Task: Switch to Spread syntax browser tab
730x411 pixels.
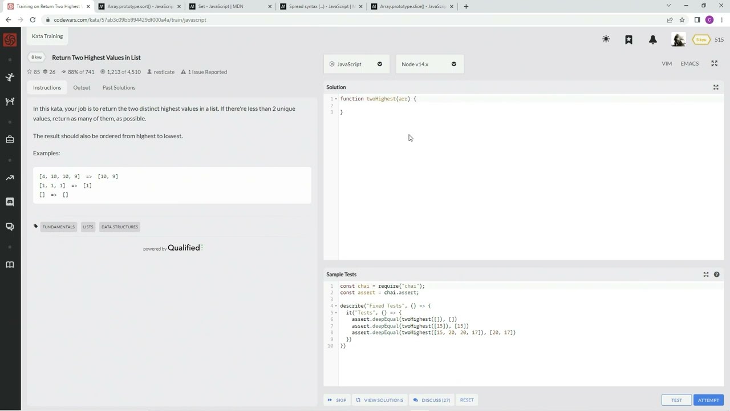Action: (322, 6)
